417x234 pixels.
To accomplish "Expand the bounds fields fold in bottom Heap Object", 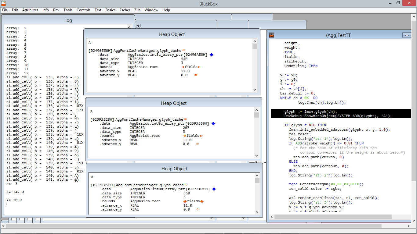I will pos(185,201).
